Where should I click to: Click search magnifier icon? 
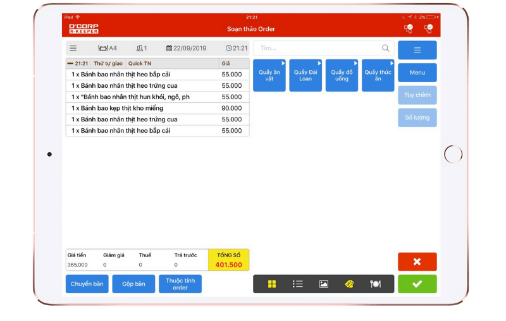pyautogui.click(x=386, y=48)
